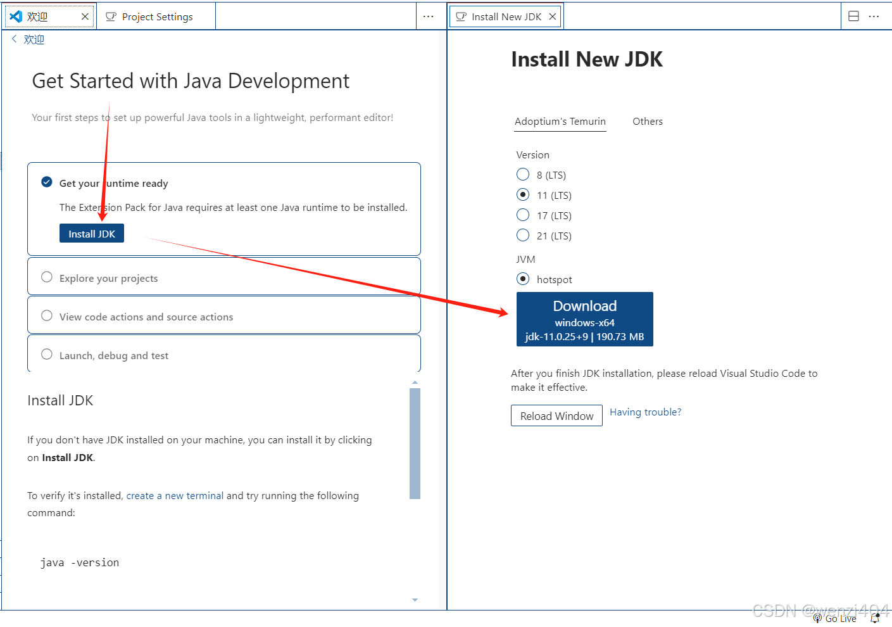Click the scroll-up arrow above the scrollbar
Screen dimensions: 892x627
(x=415, y=381)
